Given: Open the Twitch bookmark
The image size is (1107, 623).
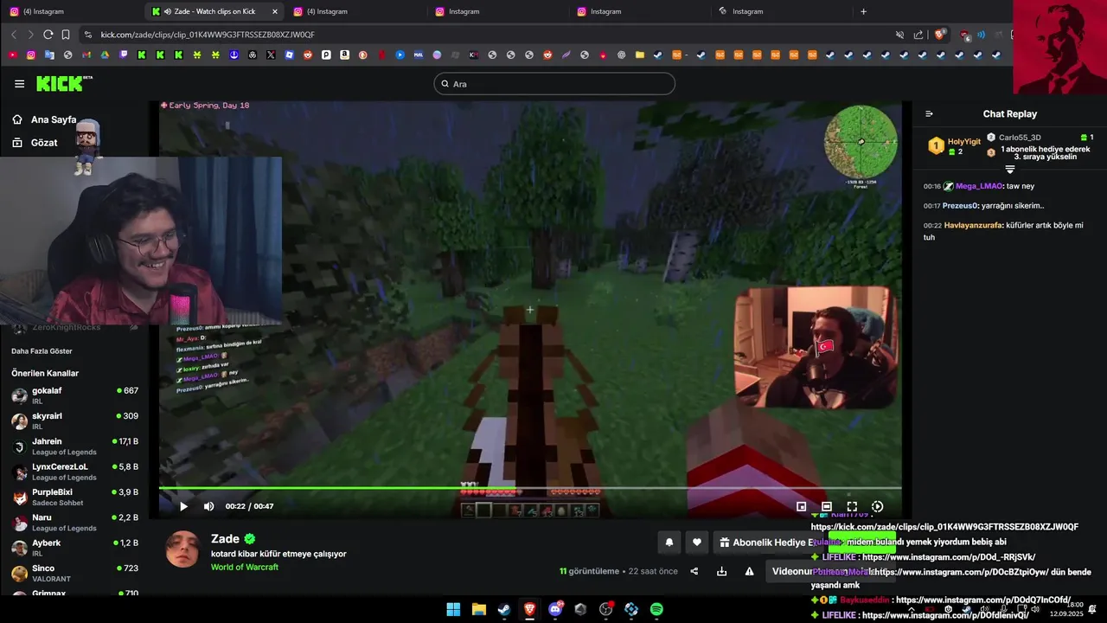Looking at the screenshot, I should point(124,55).
